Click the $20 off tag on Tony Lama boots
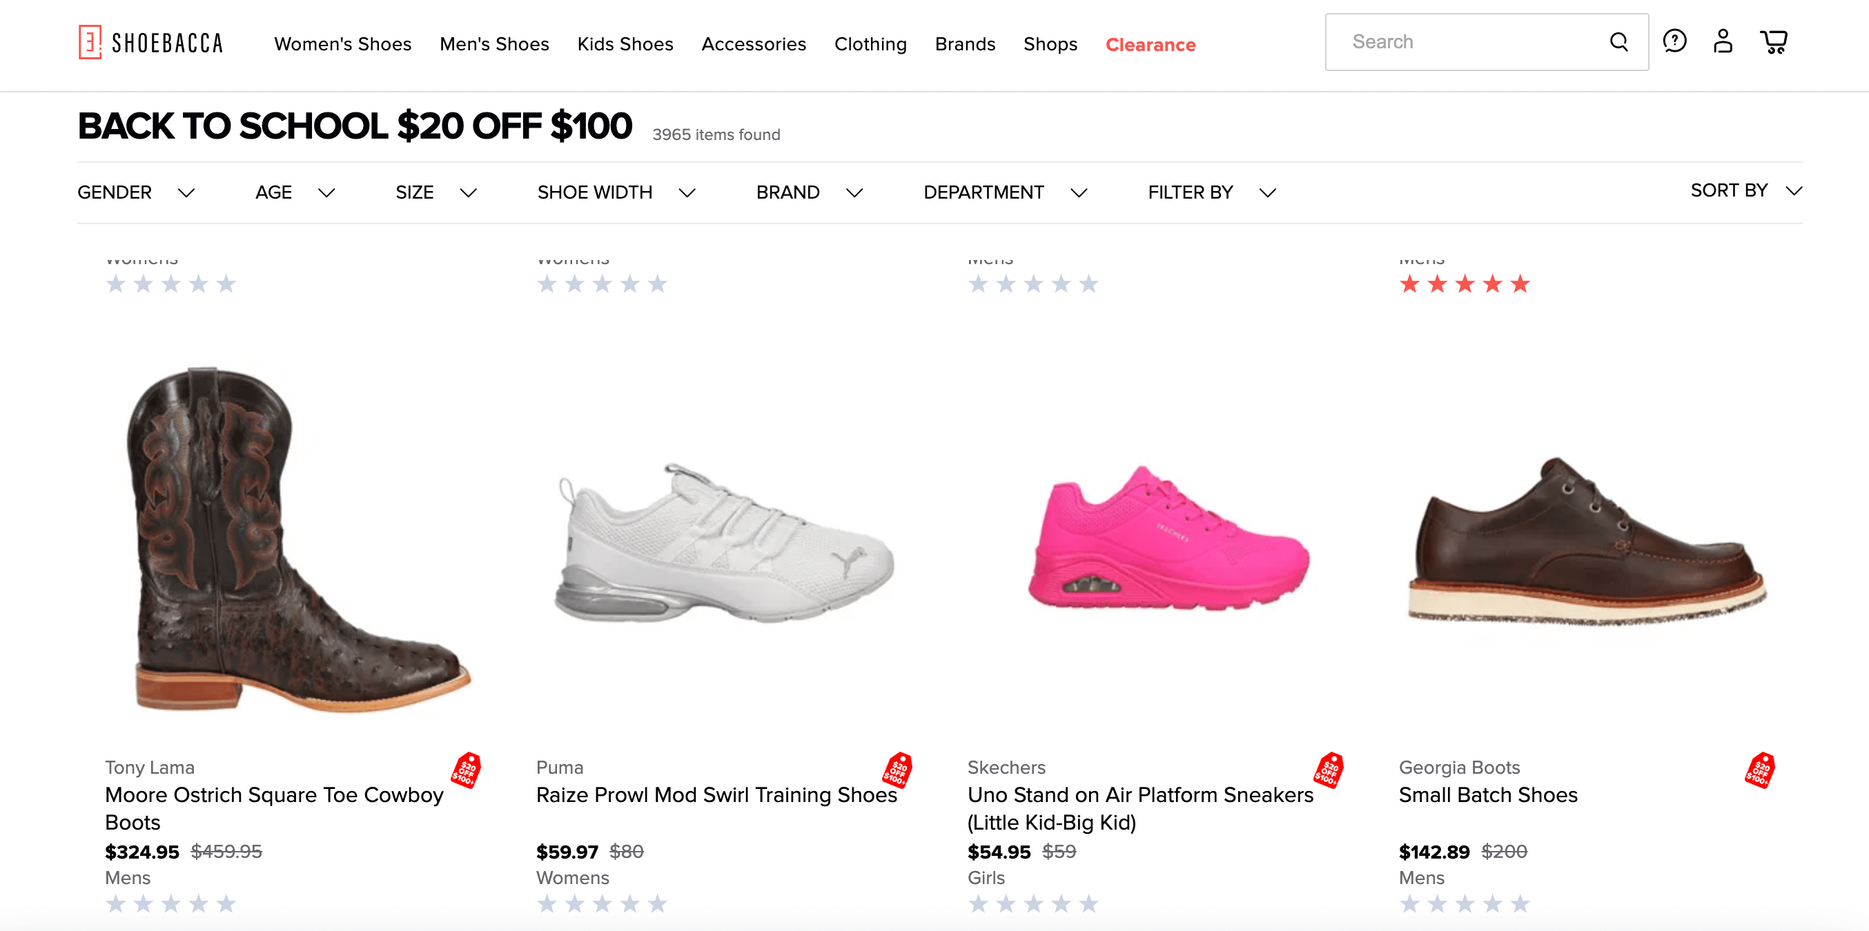 point(466,770)
